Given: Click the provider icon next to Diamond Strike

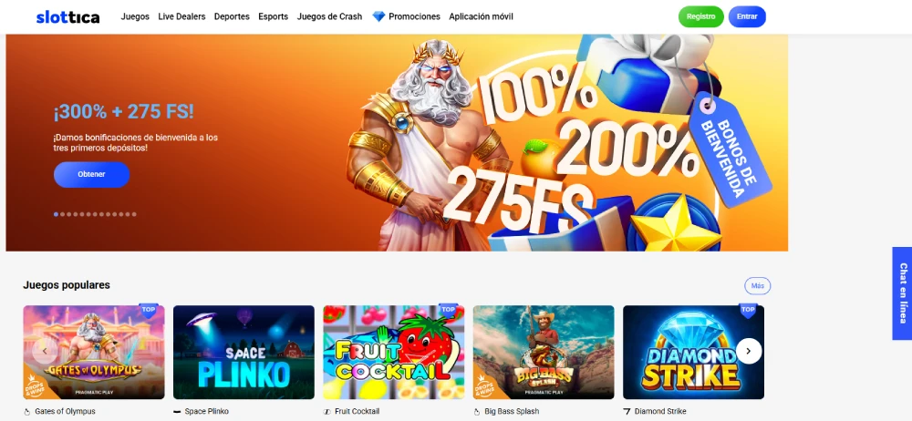Looking at the screenshot, I should [x=627, y=412].
